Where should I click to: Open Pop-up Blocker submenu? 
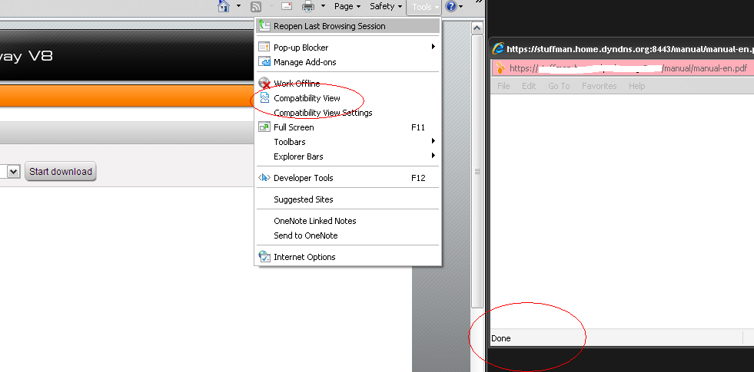pyautogui.click(x=347, y=47)
